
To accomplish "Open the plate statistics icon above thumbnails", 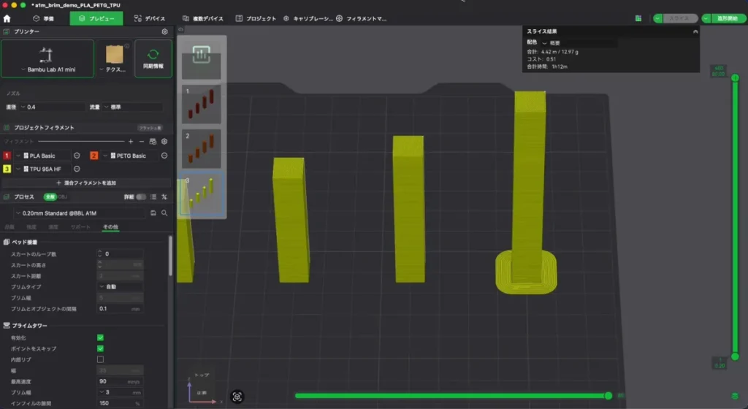I will coord(202,54).
